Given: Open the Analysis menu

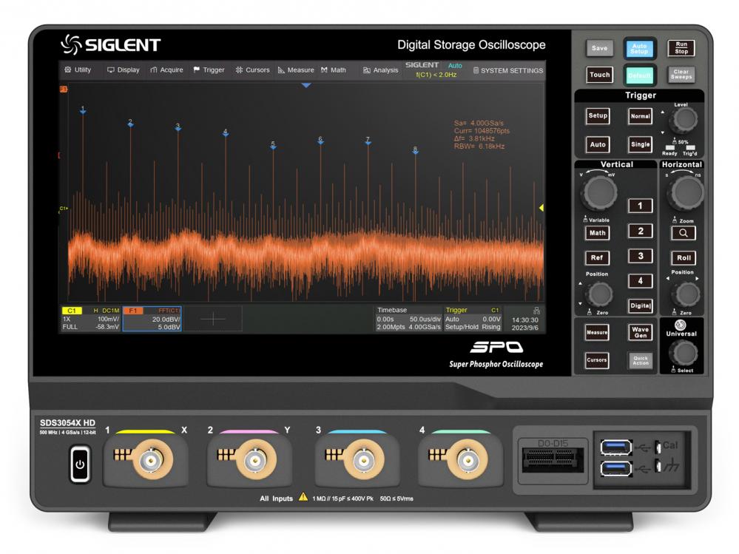Looking at the screenshot, I should point(380,70).
